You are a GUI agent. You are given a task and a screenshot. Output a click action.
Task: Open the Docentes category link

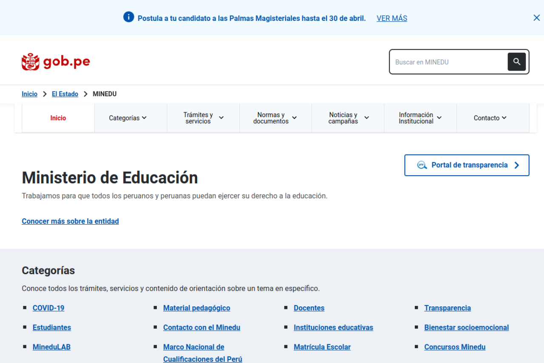point(309,308)
